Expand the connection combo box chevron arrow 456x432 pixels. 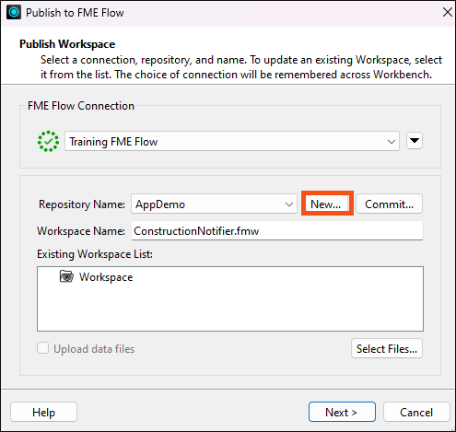391,142
